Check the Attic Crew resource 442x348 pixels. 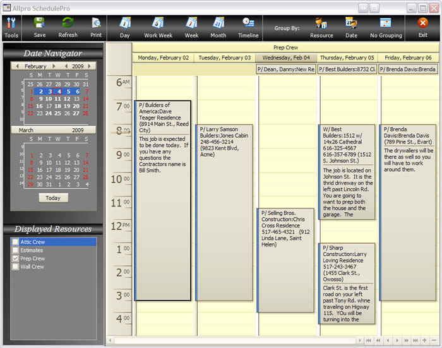(x=16, y=242)
